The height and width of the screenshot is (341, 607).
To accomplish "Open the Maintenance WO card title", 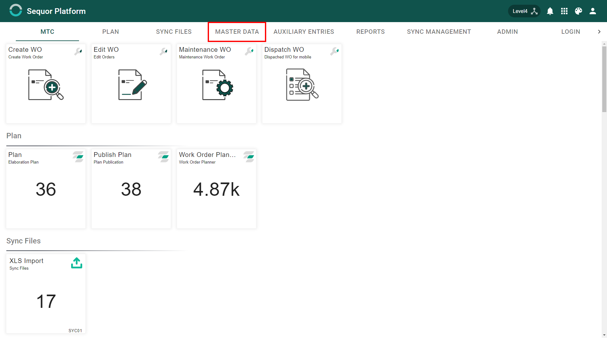I will pyautogui.click(x=205, y=50).
